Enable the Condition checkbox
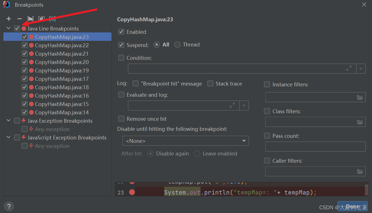Screen dimensions: 372x213 point(121,58)
